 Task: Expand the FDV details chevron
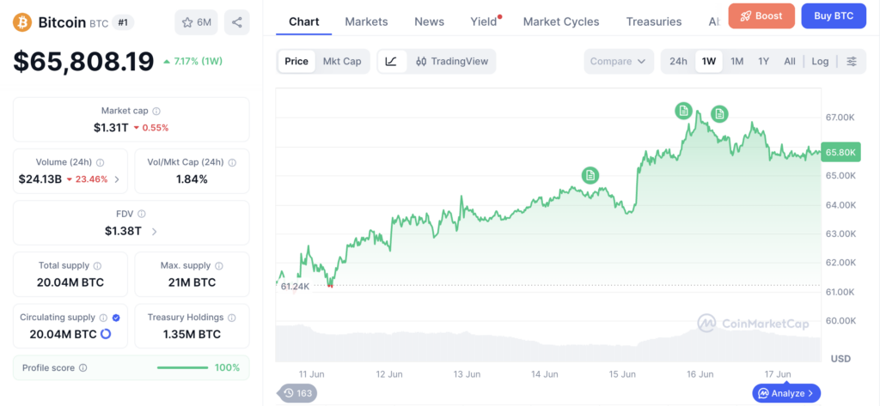coord(155,231)
